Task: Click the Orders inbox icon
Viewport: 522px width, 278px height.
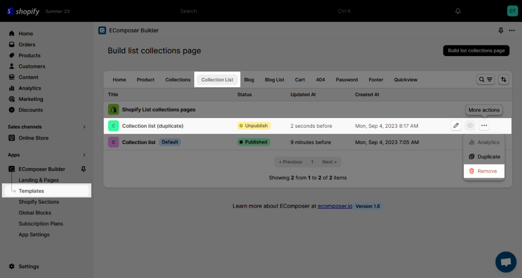Action: 12,45
